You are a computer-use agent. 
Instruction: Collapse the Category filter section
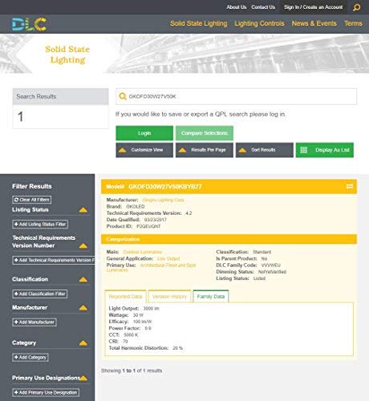pos(83,343)
